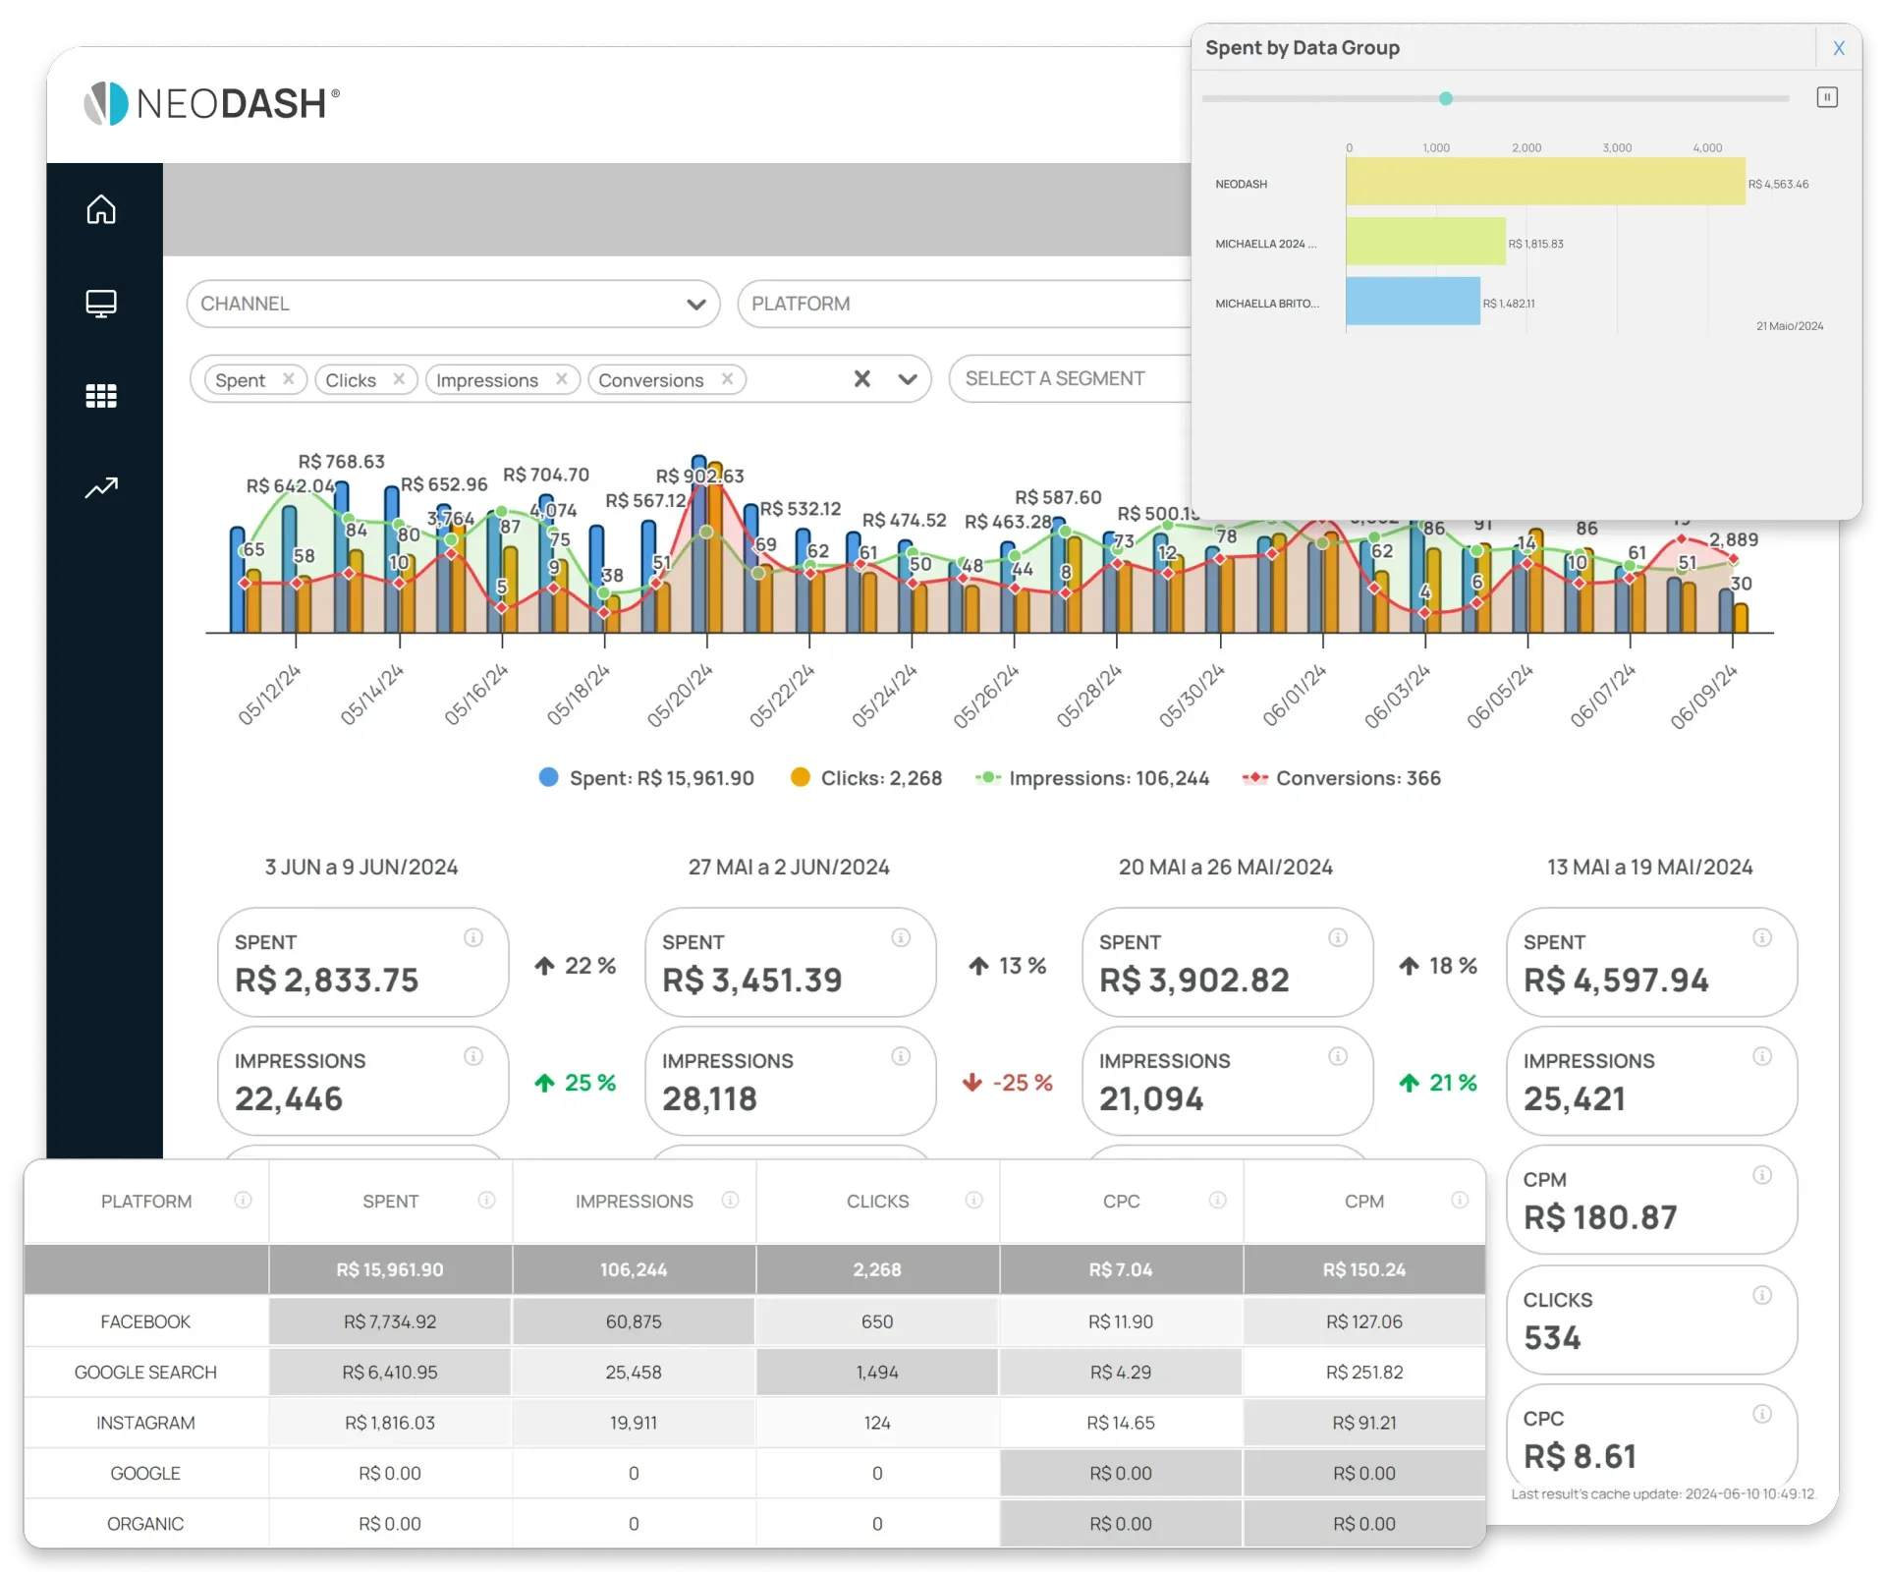
Task: Open the Home icon in sidebar
Action: click(x=101, y=209)
